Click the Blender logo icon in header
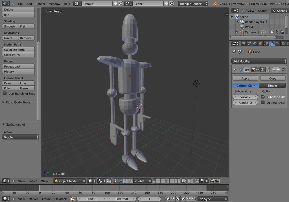Screen dimensions: 289x202 point(215,4)
